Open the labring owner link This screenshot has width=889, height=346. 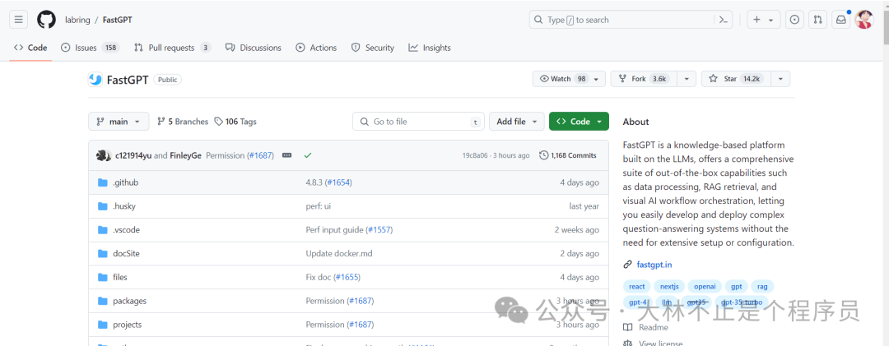[x=77, y=20]
